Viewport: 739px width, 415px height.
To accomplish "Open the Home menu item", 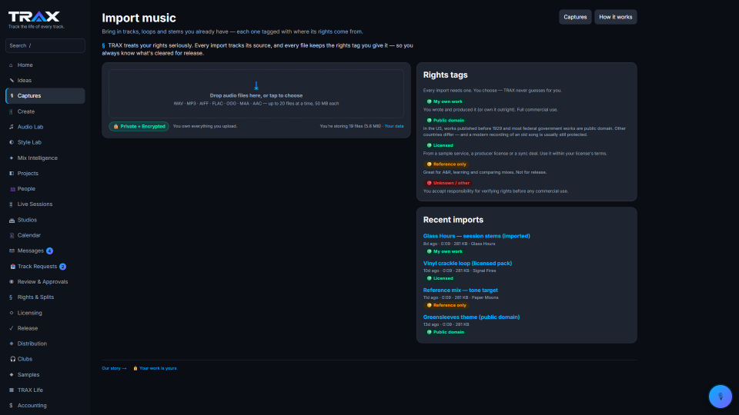I will (45, 65).
